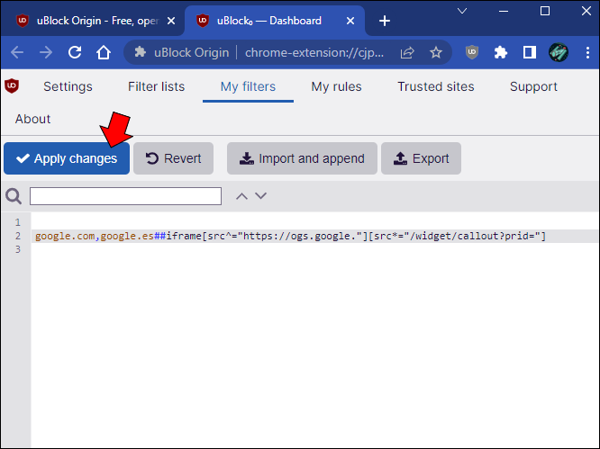This screenshot has height=449, width=600.
Task: Select the uBlock Dashboard tab
Action: 275,21
